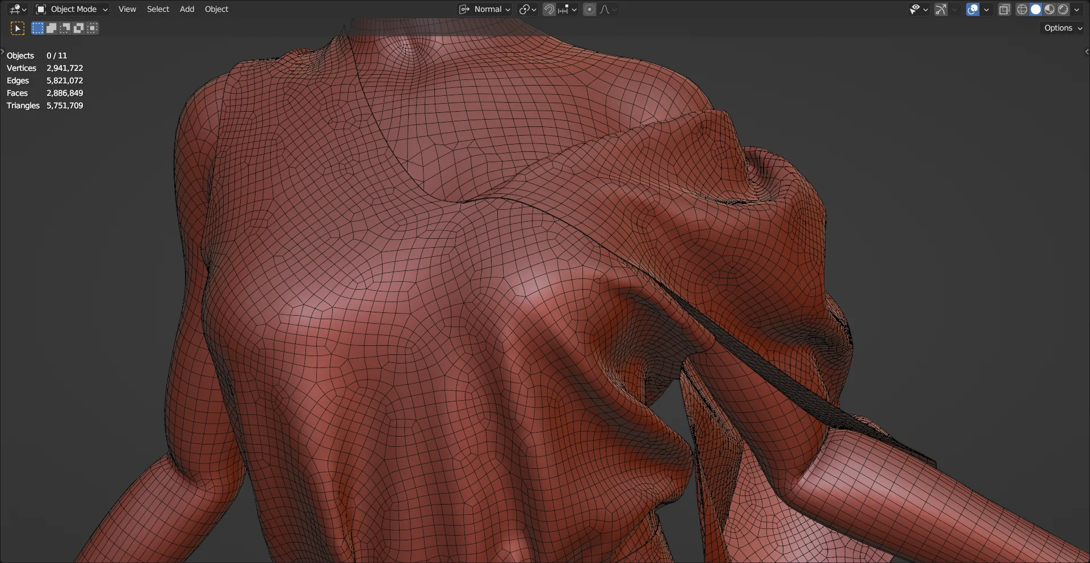This screenshot has height=563, width=1090.
Task: Expand the toolbar with left edge arrow
Action: [x=2, y=52]
